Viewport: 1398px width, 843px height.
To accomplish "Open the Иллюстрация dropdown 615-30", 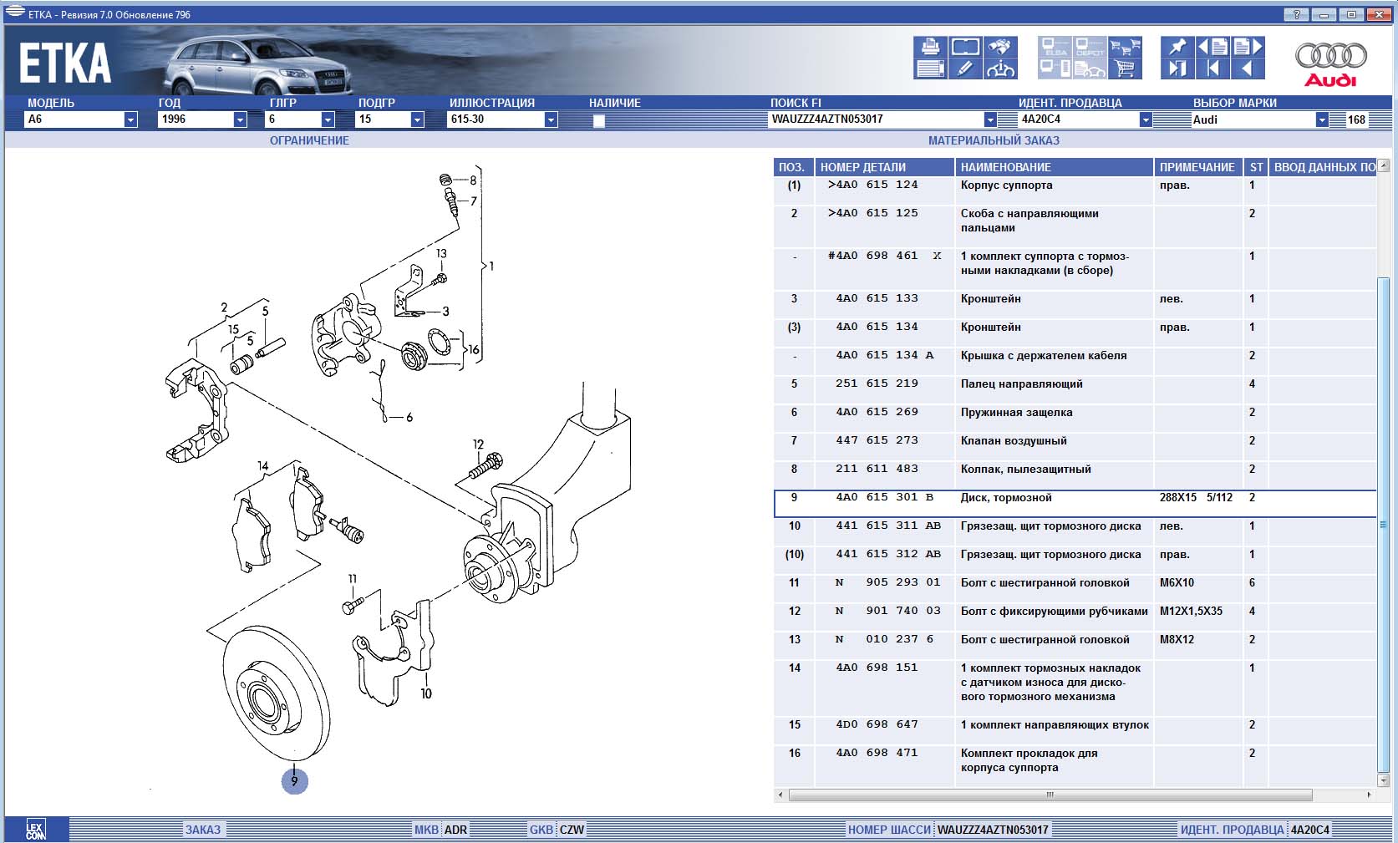I will (551, 119).
